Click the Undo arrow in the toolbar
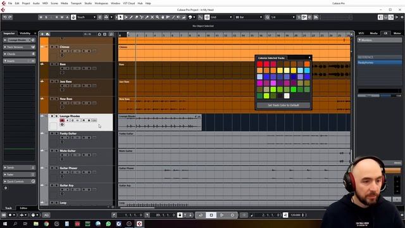Image resolution: width=405 pixels, height=228 pixels. [x=4, y=17]
